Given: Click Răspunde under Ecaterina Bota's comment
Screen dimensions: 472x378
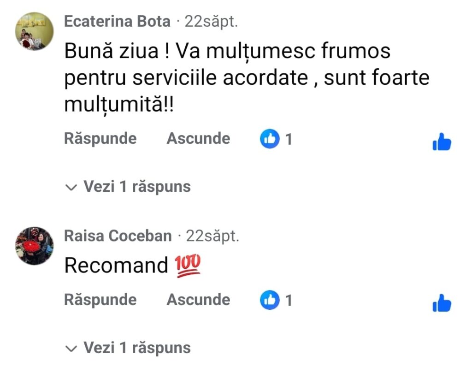Looking at the screenshot, I should tap(100, 139).
